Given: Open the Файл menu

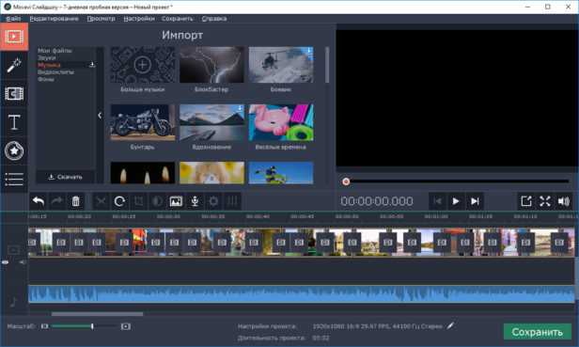Looking at the screenshot, I should point(14,19).
